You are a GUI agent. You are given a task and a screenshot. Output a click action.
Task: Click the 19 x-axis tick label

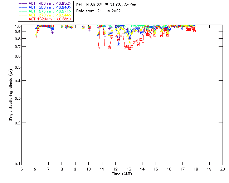click(x=209, y=169)
